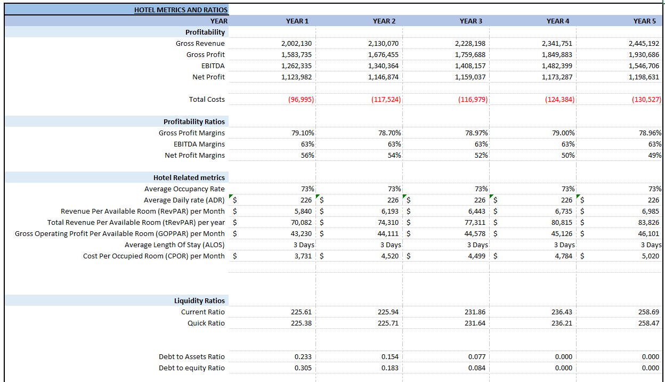Click the Profitability section header cell
Viewport: 665px width, 382px height.
click(207, 32)
